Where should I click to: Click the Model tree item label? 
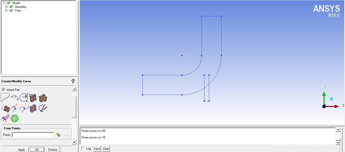click(16, 3)
